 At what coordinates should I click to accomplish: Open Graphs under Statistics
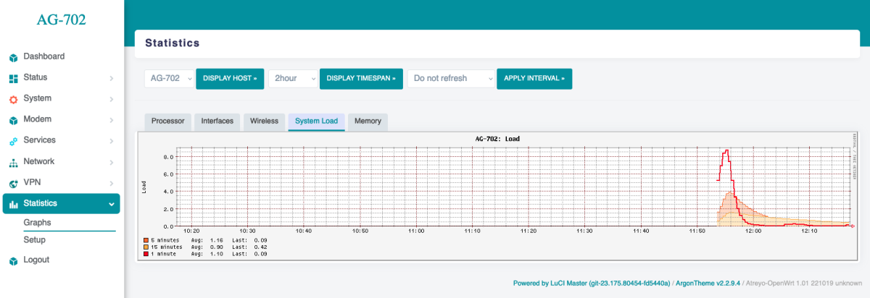pyautogui.click(x=37, y=223)
